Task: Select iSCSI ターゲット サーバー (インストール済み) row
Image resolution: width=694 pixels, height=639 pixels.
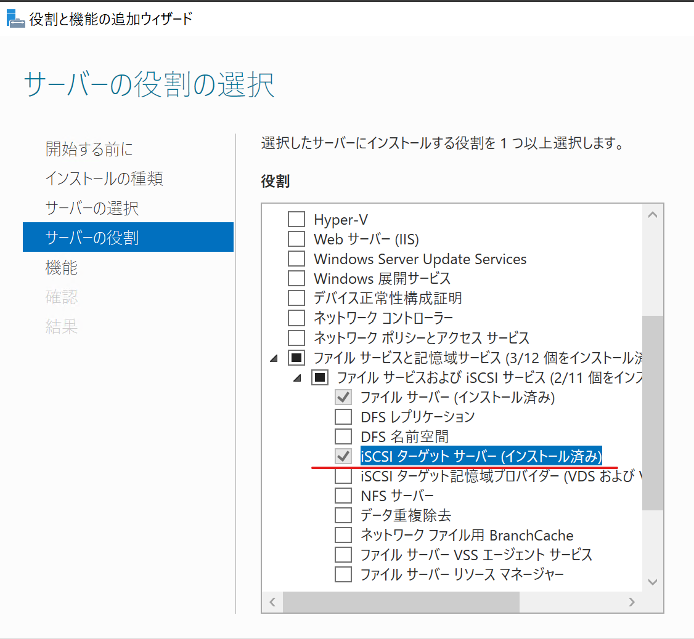Action: [481, 456]
